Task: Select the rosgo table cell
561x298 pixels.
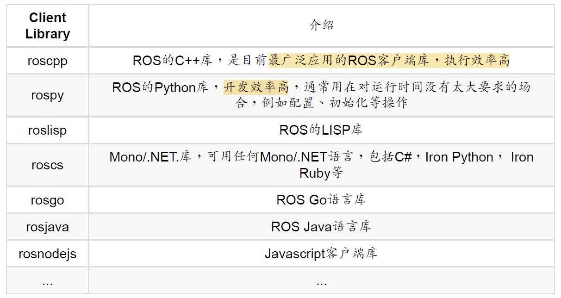Action: (47, 200)
